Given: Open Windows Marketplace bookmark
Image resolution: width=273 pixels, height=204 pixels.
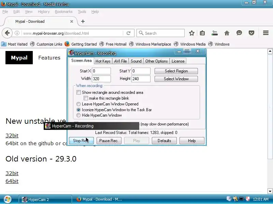Looking at the screenshot, I should (x=150, y=44).
